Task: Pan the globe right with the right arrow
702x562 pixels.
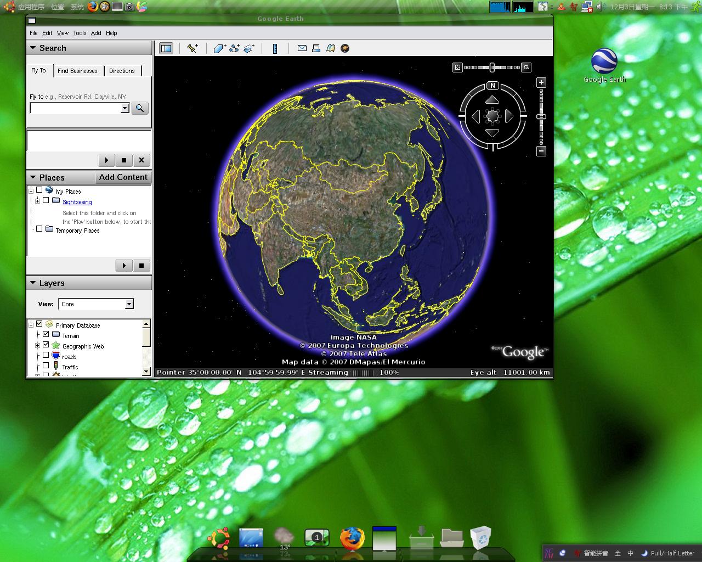Action: 509,116
